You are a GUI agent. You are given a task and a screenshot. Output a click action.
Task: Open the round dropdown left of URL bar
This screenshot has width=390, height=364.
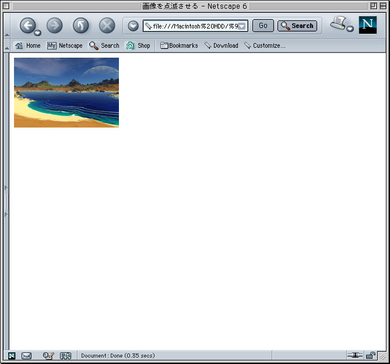tap(133, 26)
